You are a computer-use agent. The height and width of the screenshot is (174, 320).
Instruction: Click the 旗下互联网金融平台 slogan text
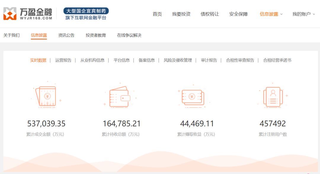pos(86,18)
